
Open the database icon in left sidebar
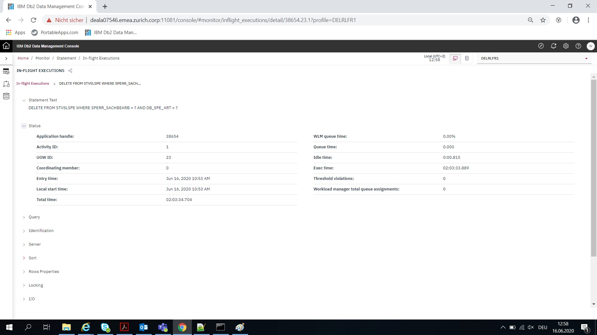tap(6, 96)
